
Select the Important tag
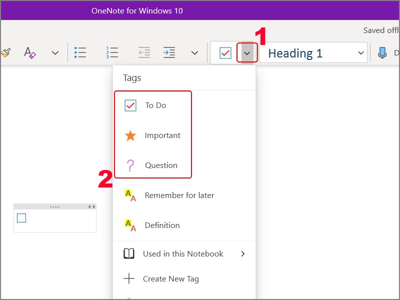(184, 135)
